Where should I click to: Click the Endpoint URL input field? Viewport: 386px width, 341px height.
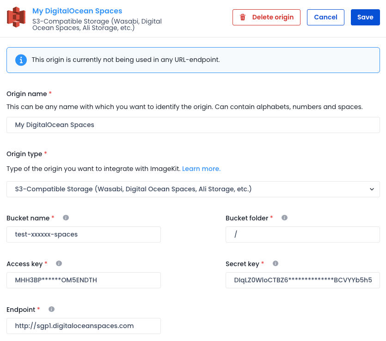pos(84,326)
